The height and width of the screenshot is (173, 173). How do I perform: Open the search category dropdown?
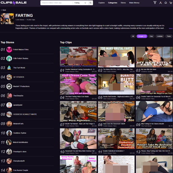tap(80, 3)
